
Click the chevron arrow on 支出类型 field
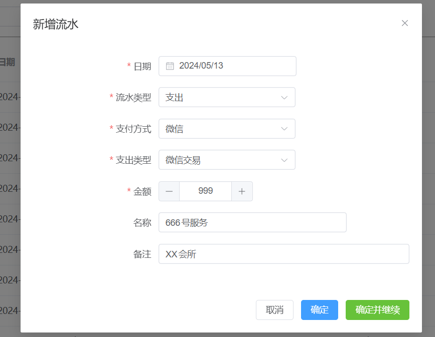tap(285, 160)
